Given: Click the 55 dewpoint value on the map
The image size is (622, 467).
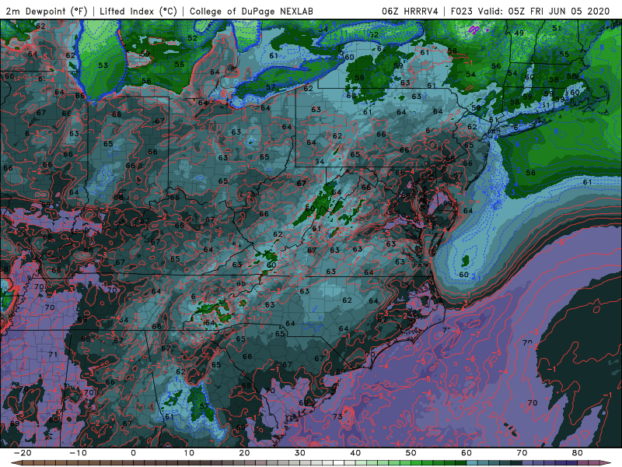Looking at the screenshot, I should pos(564,54).
